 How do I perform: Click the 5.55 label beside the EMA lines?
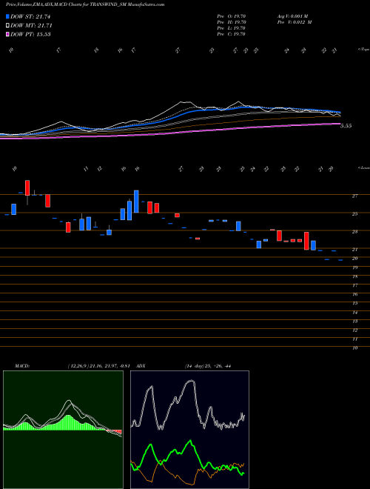(346, 126)
